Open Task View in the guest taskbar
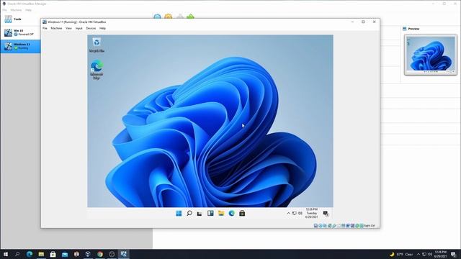This screenshot has width=461, height=259. click(x=200, y=214)
